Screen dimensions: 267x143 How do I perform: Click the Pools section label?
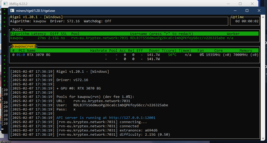click(18, 30)
